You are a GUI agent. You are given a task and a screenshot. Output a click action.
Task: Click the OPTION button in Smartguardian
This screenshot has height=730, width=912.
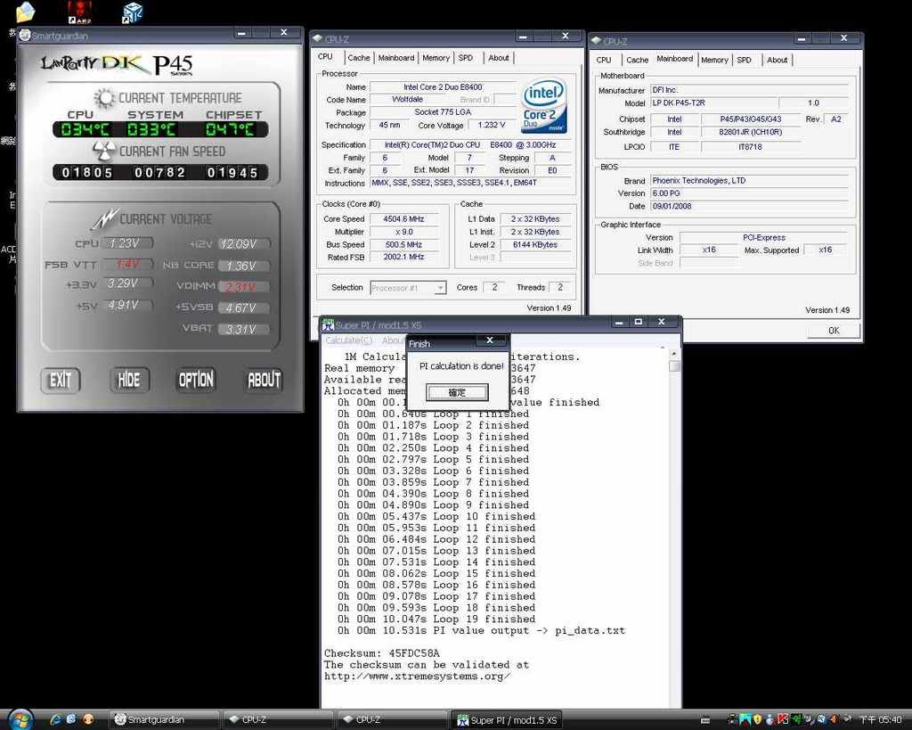click(x=196, y=380)
